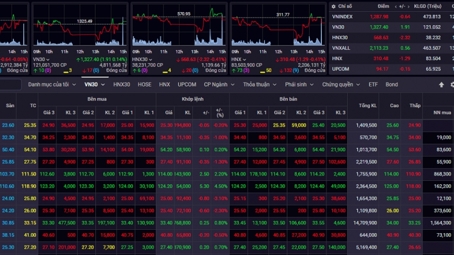Click the icon next to Chỉ số header
The image size is (454, 255).
pos(334,6)
